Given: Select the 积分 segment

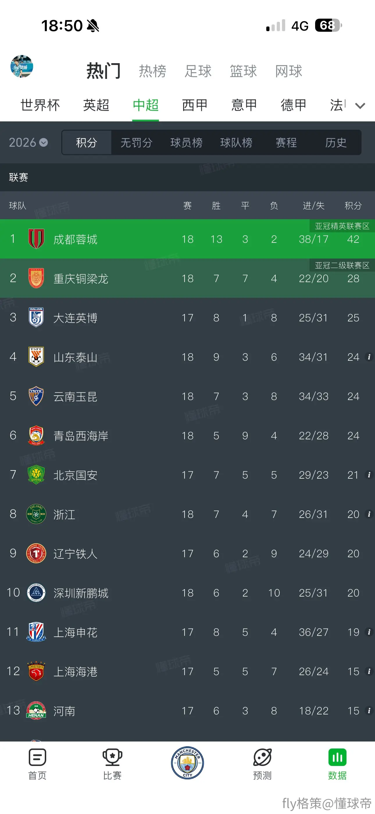Looking at the screenshot, I should coord(87,143).
